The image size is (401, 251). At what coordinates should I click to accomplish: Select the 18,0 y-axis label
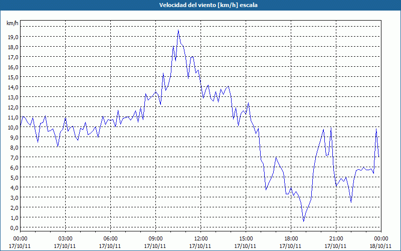(x=13, y=47)
